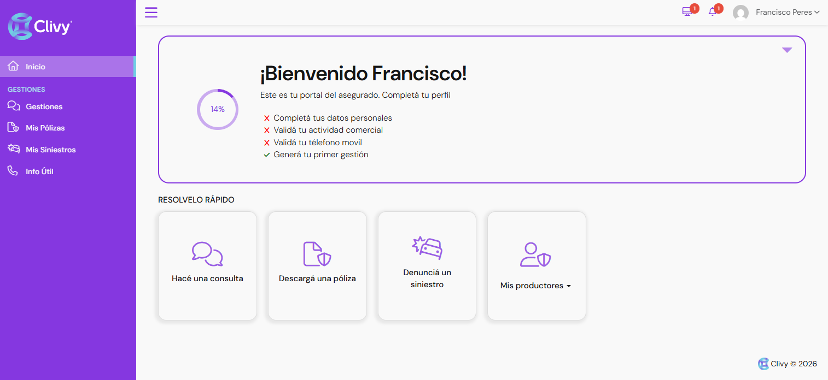Screen dimensions: 828x380
Task: Click the policy document shield icon
Action: (x=317, y=254)
